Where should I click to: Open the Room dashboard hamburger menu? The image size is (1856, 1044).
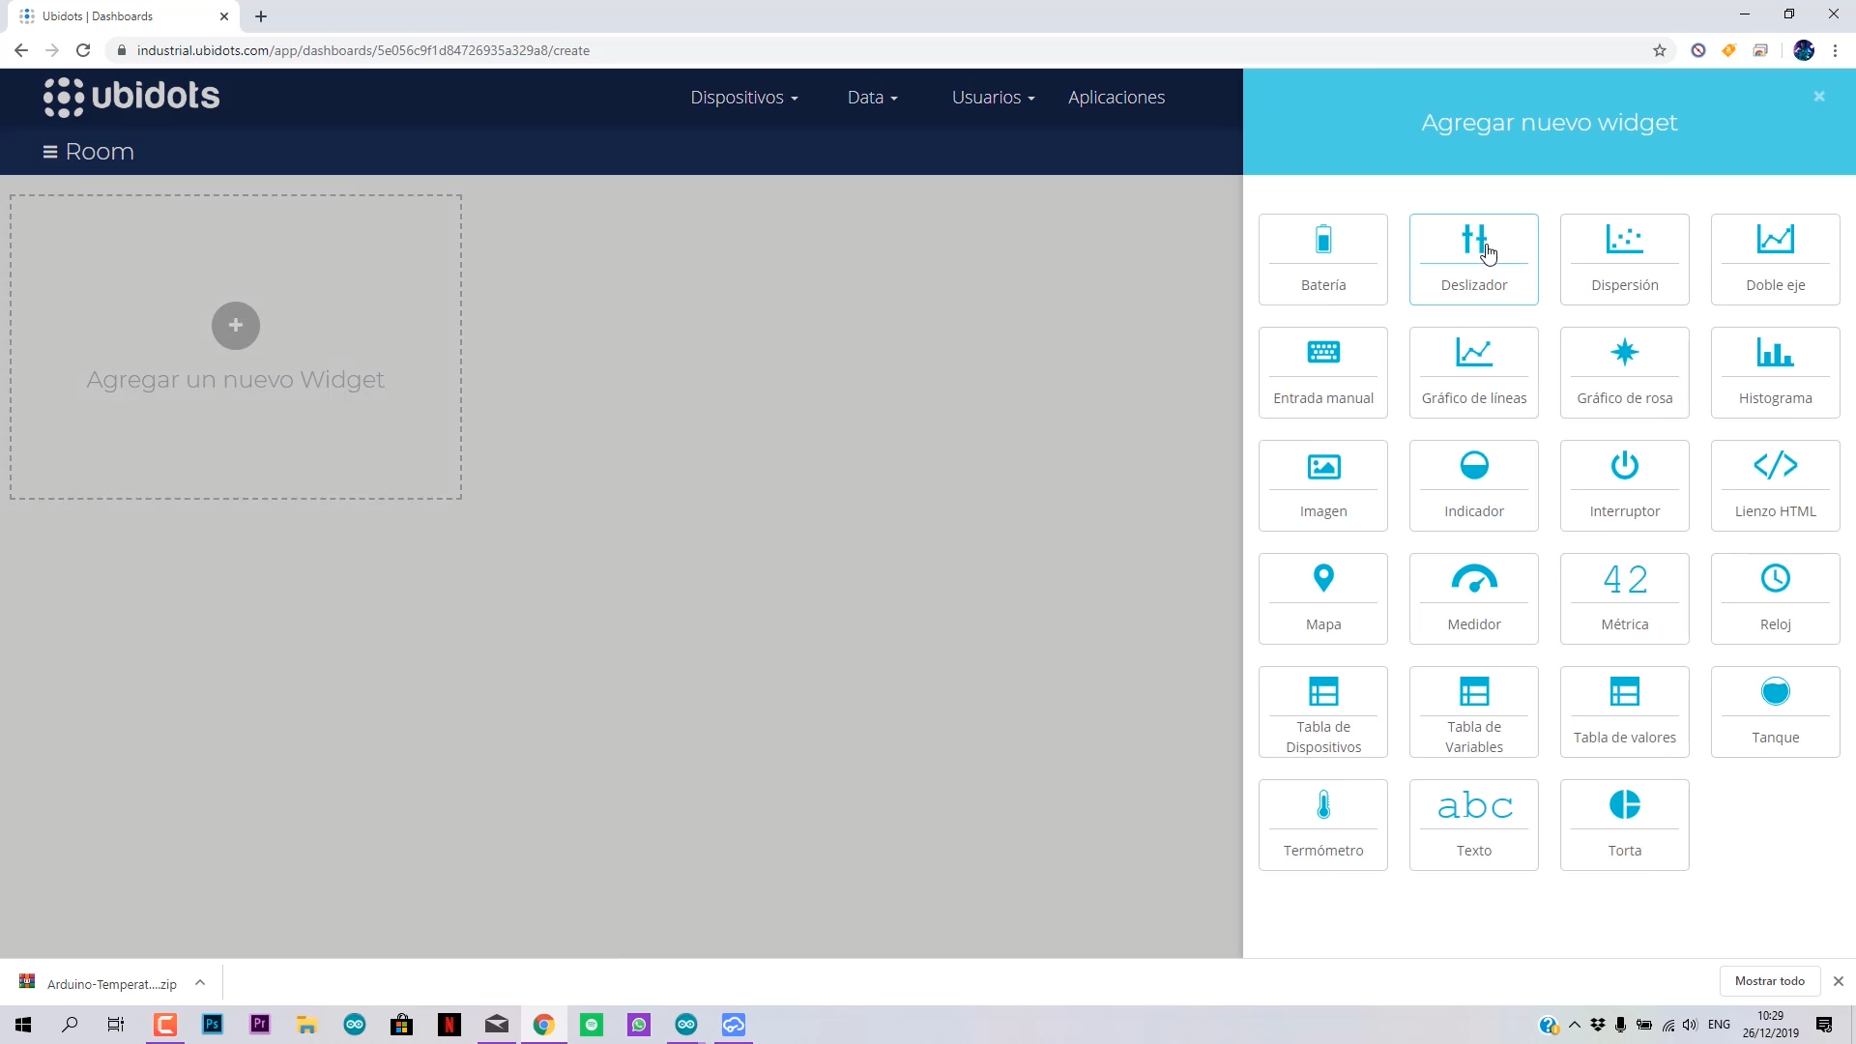[x=50, y=152]
